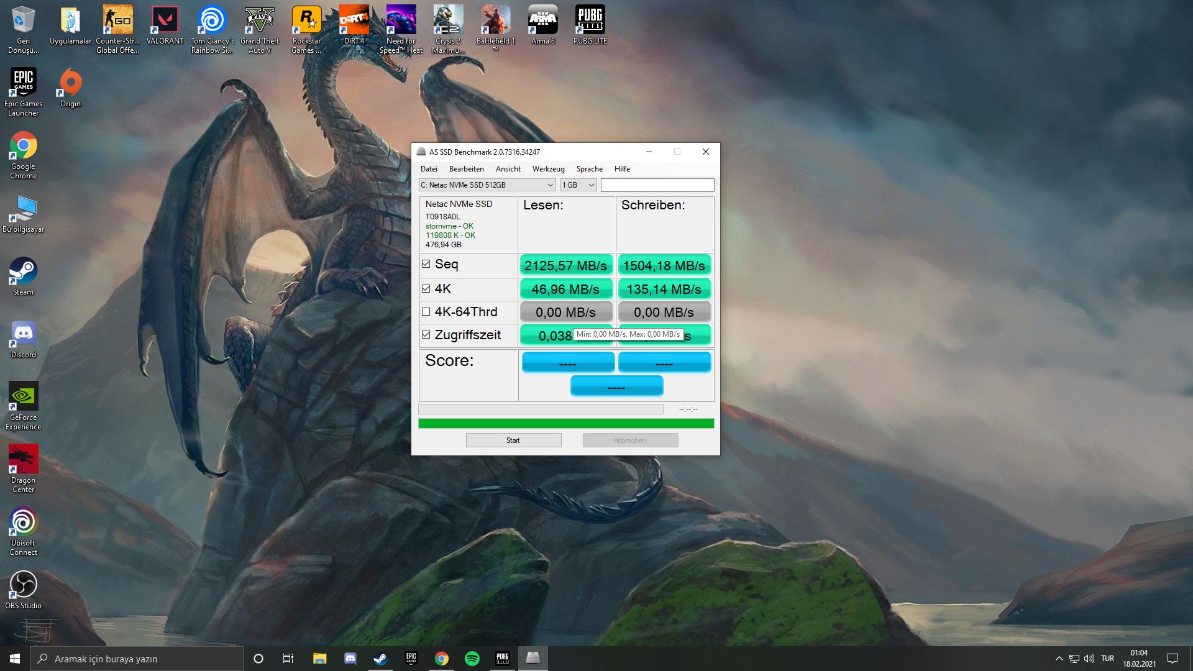Click the Seq write result 1504,18 MB/s
1193x671 pixels.
tap(664, 265)
